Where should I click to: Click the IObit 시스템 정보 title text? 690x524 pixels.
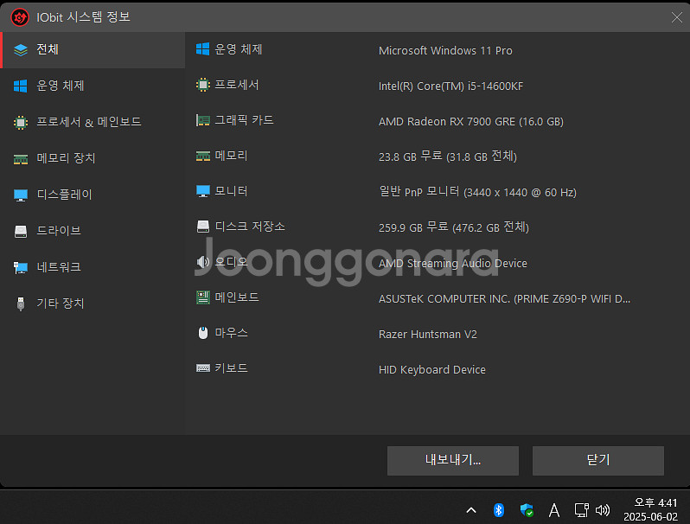click(x=83, y=17)
